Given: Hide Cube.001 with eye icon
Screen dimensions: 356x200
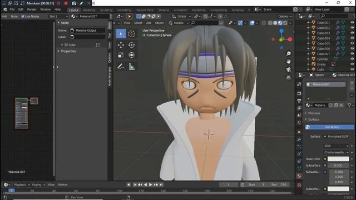Looking at the screenshot, I should pyautogui.click(x=352, y=22).
